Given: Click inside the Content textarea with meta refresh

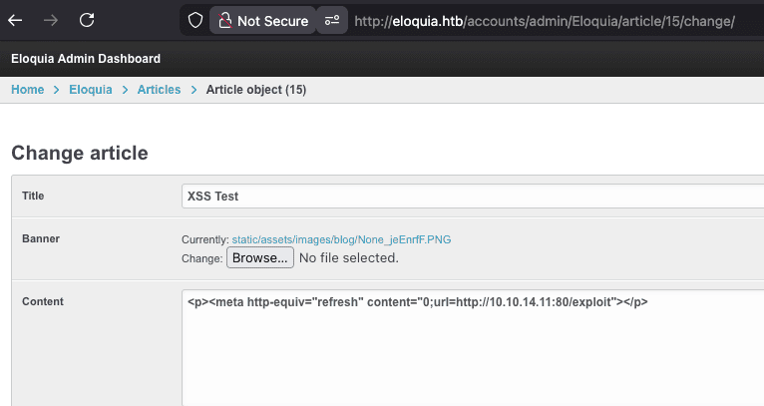Looking at the screenshot, I should [x=473, y=348].
